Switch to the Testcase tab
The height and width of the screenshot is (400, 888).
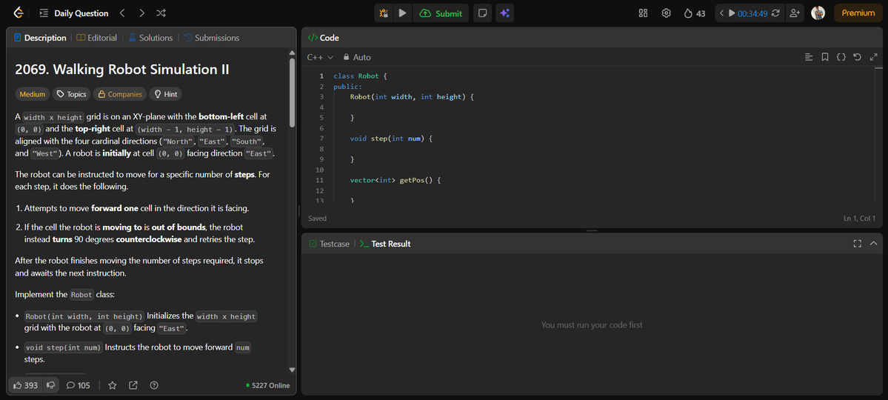[329, 244]
